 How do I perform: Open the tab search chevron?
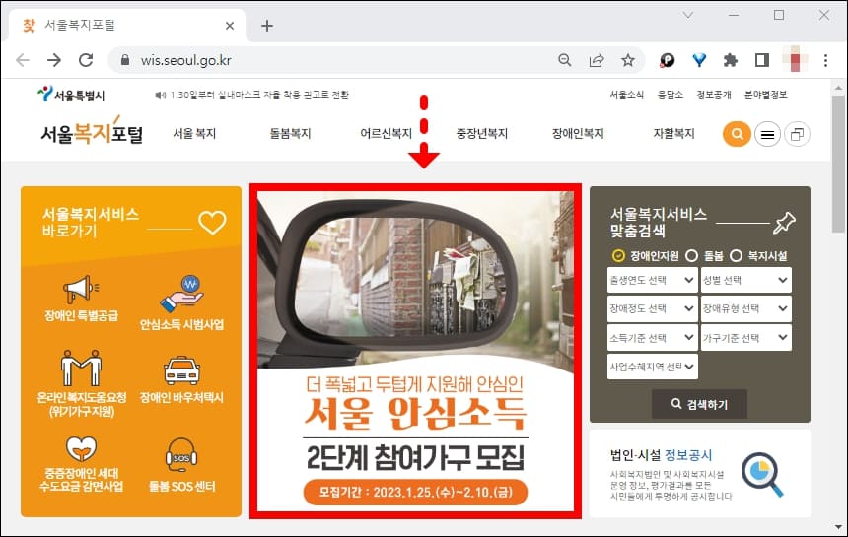pyautogui.click(x=688, y=15)
